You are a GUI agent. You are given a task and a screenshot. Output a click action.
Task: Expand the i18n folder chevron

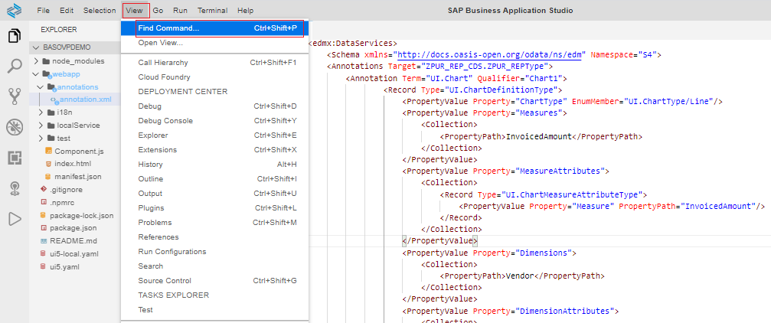[x=41, y=113]
